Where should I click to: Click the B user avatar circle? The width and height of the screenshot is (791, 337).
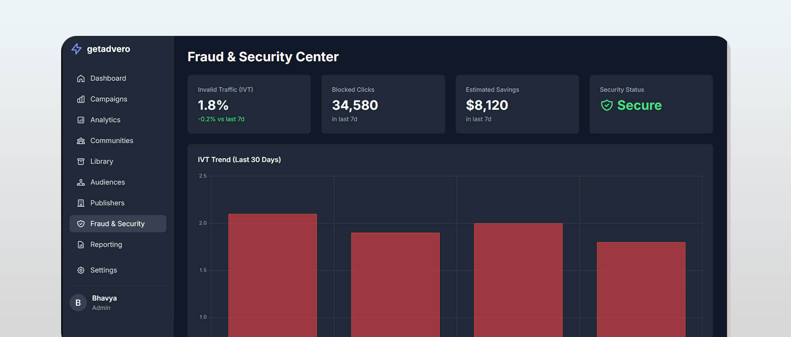coord(78,303)
